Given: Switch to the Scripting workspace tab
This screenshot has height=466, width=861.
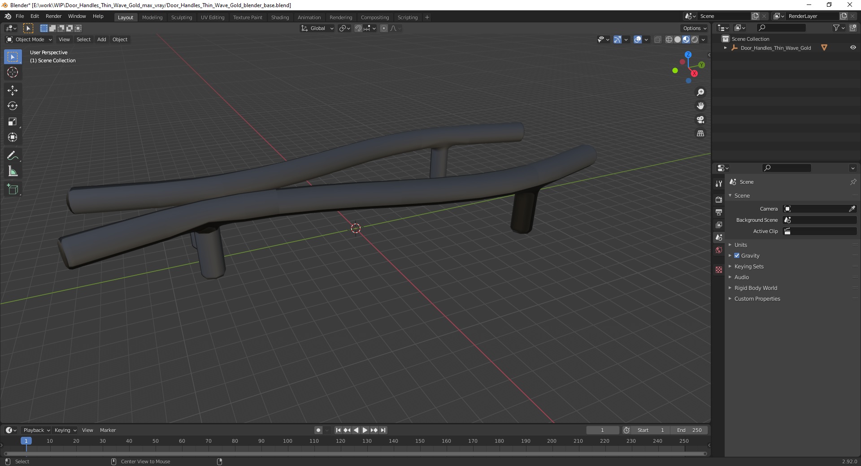Looking at the screenshot, I should point(408,17).
